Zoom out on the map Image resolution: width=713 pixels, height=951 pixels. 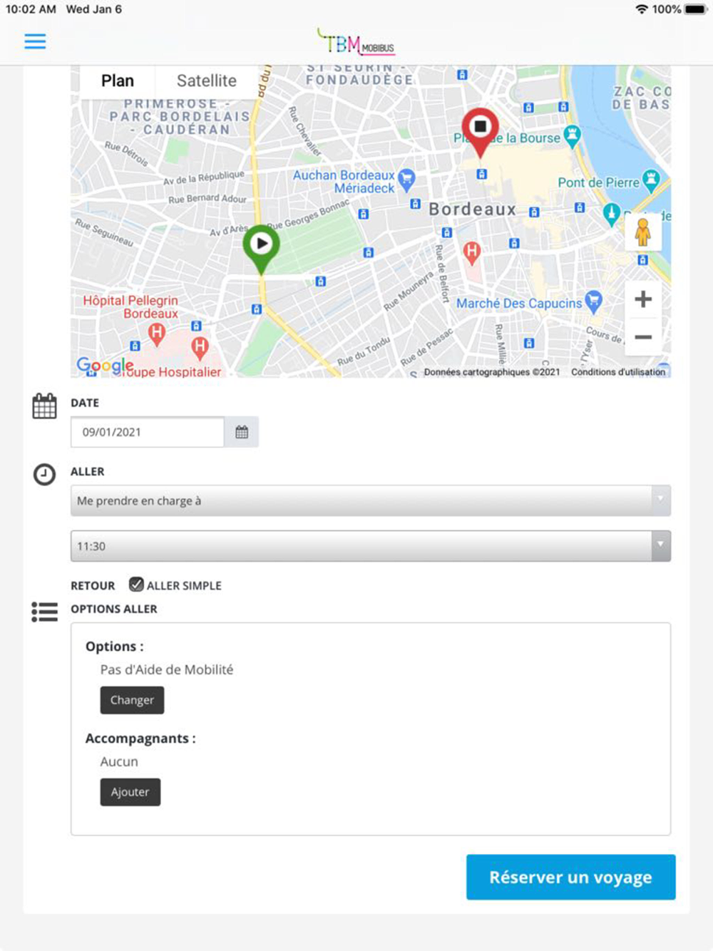643,336
